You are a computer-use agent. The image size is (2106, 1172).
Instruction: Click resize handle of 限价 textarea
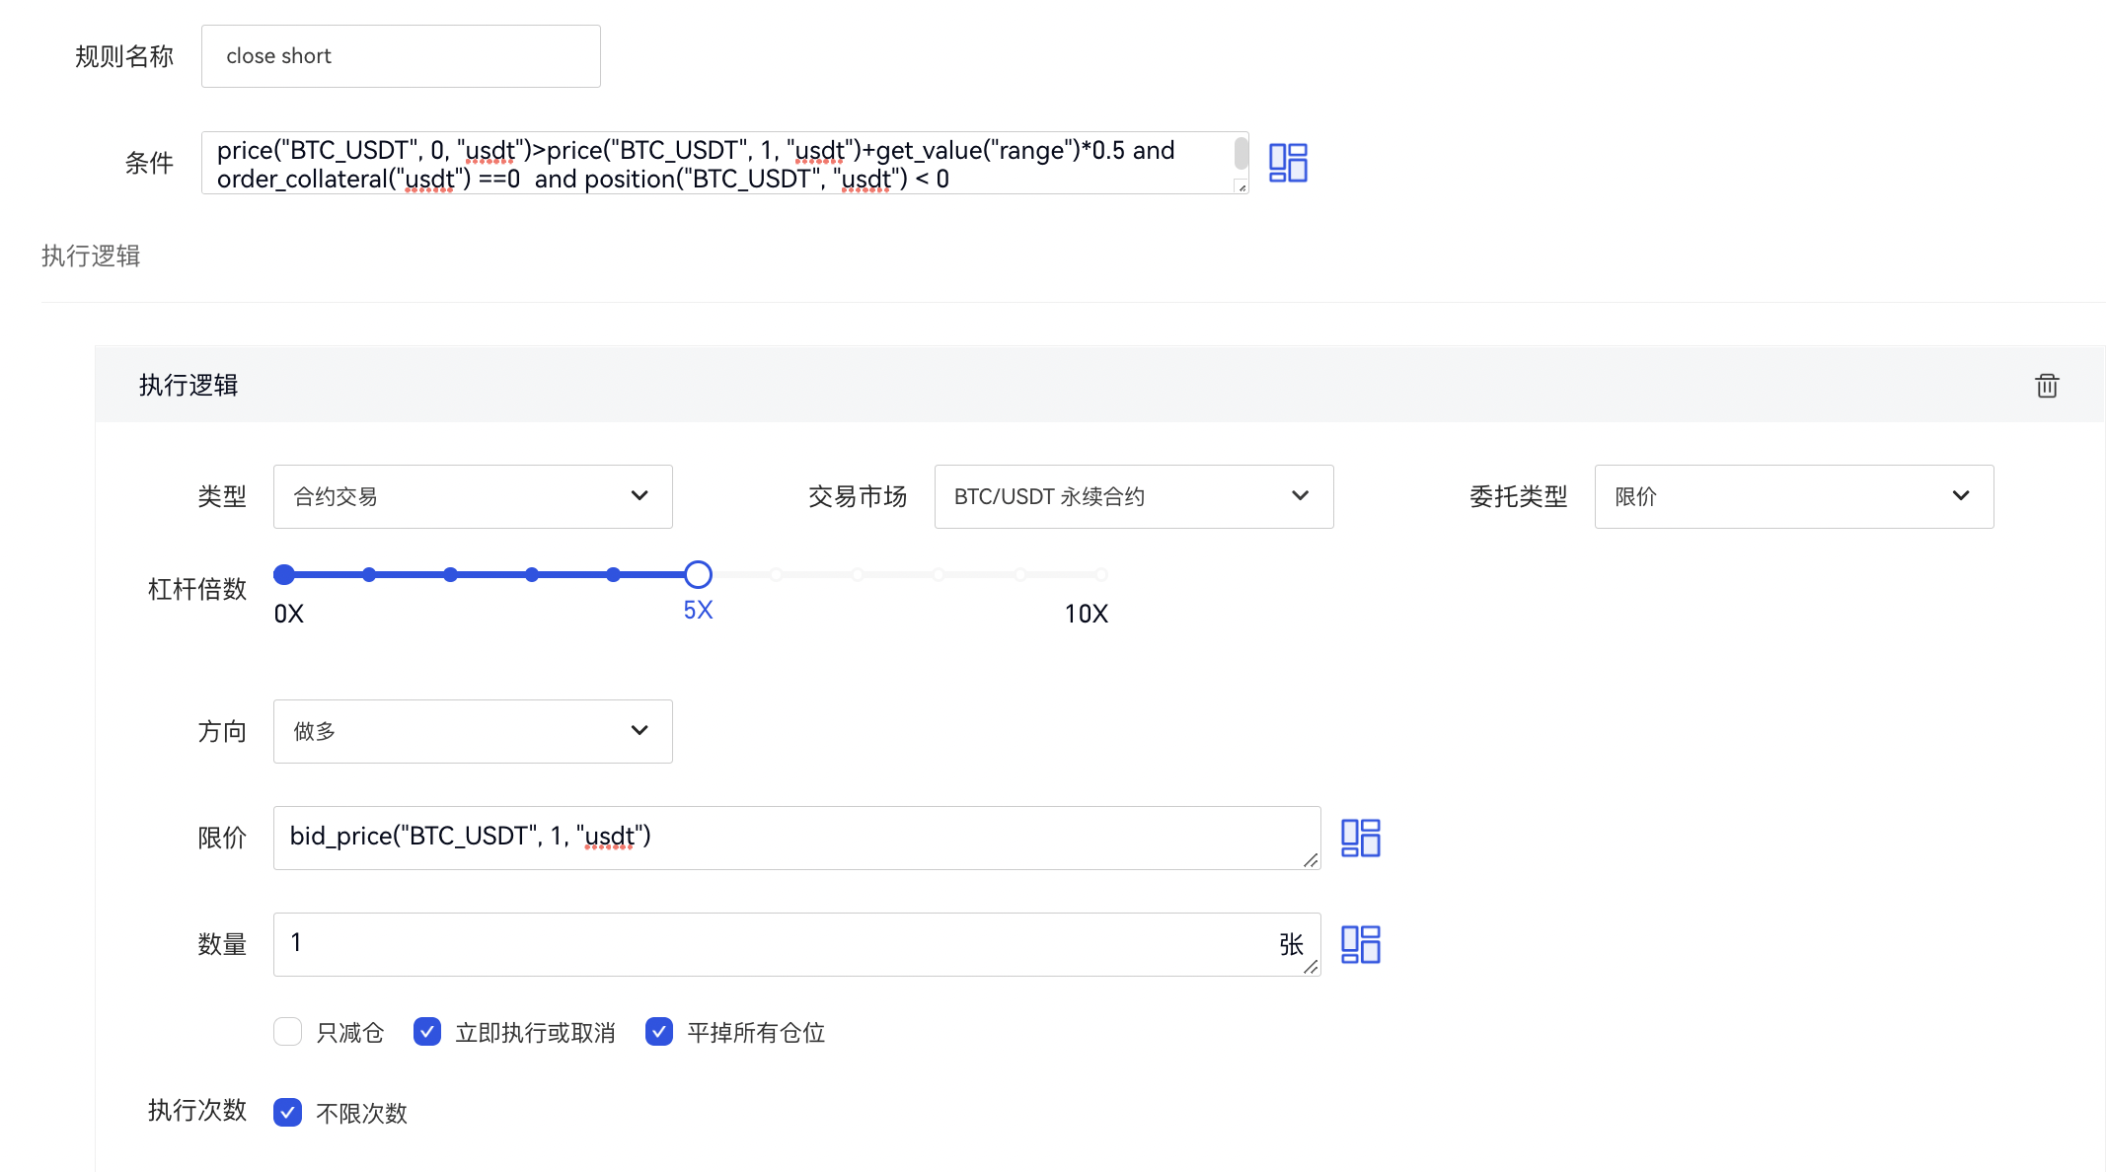point(1311,860)
